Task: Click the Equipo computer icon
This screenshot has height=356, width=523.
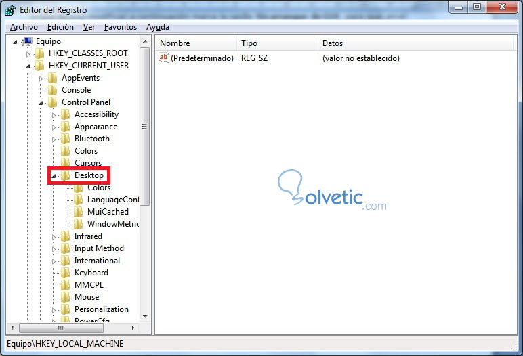Action: 28,41
